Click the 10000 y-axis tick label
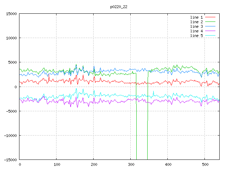 [x=11, y=38]
